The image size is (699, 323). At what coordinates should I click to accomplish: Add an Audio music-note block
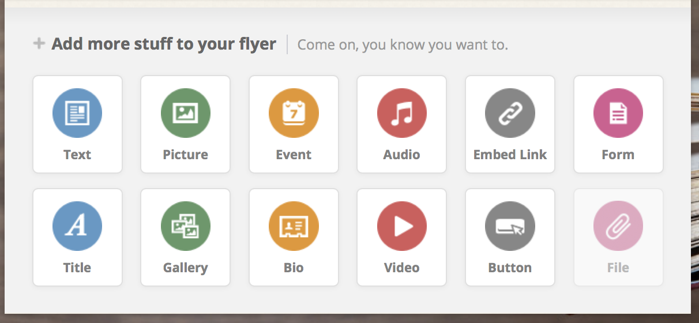click(x=401, y=124)
